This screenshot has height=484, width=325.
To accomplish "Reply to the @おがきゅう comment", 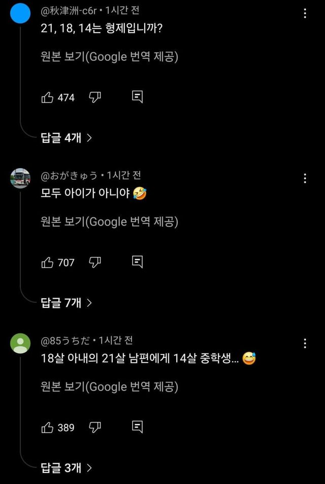I will click(137, 262).
